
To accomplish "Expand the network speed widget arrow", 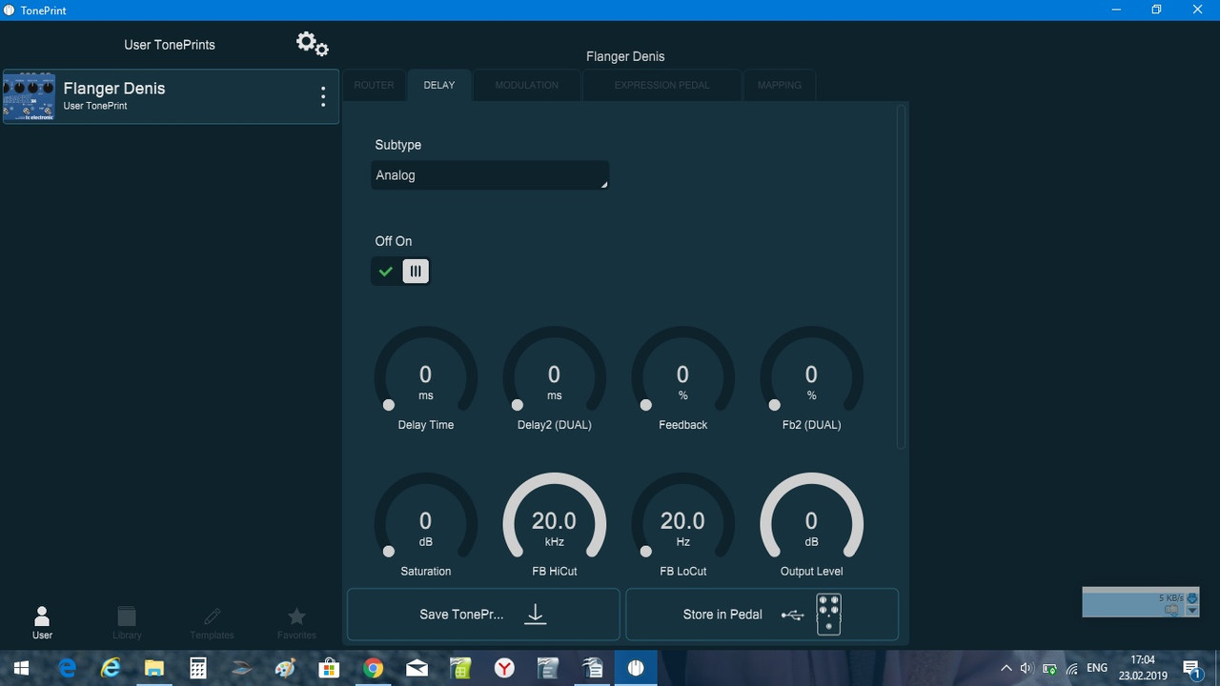I will [x=1191, y=610].
